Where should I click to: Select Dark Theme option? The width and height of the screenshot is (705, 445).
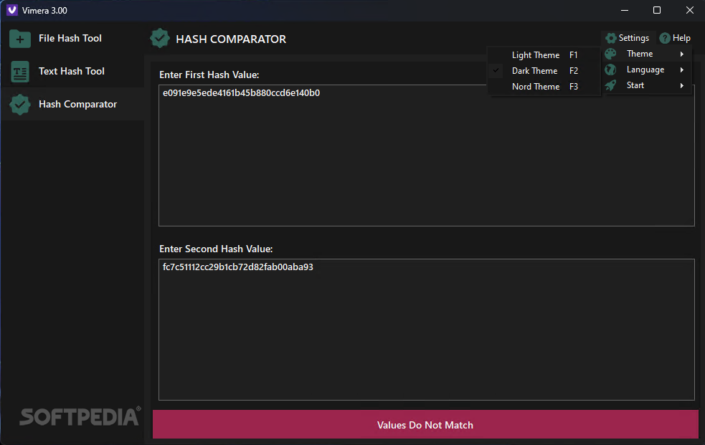tap(544, 70)
